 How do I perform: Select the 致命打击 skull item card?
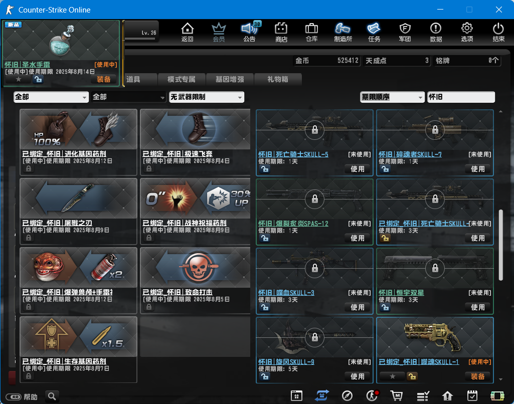click(196, 281)
